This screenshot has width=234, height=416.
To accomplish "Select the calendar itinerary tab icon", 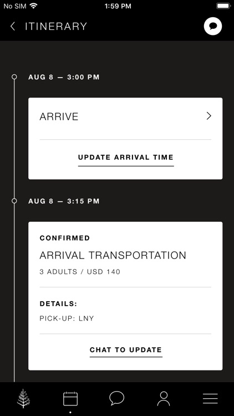I will coord(70,399).
